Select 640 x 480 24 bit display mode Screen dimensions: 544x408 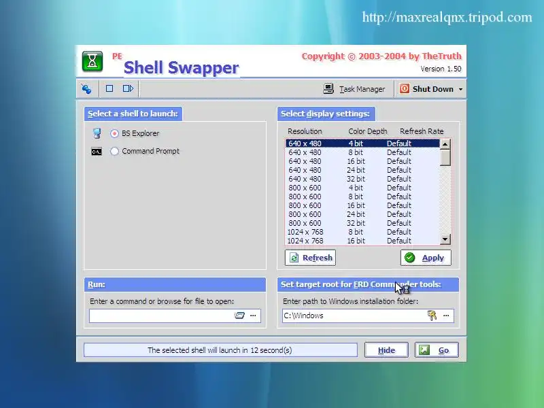coord(362,170)
